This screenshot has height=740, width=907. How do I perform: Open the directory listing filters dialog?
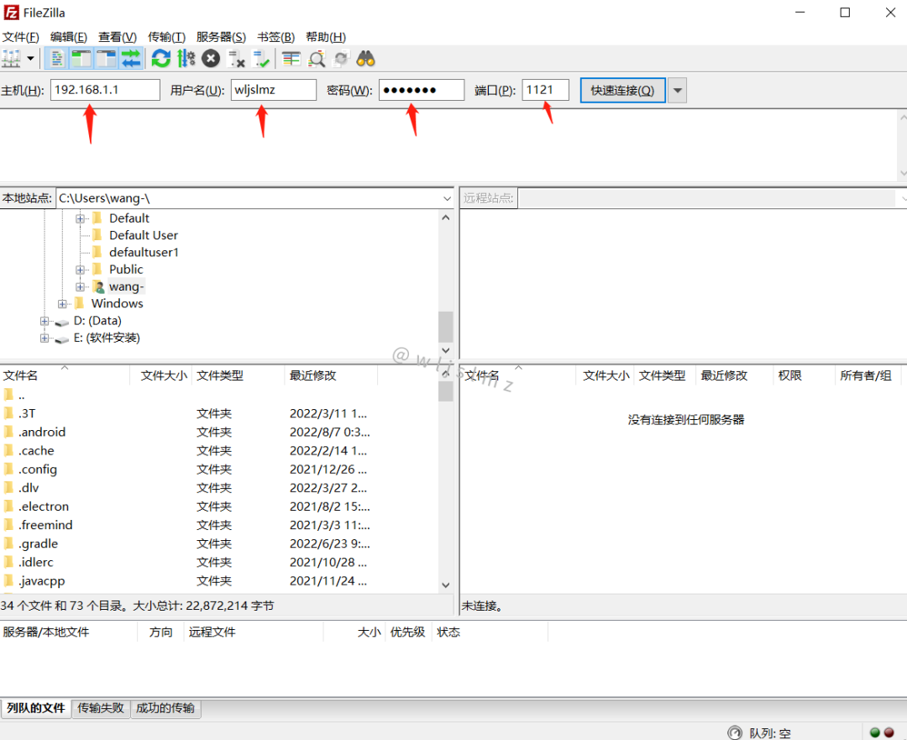[x=291, y=59]
